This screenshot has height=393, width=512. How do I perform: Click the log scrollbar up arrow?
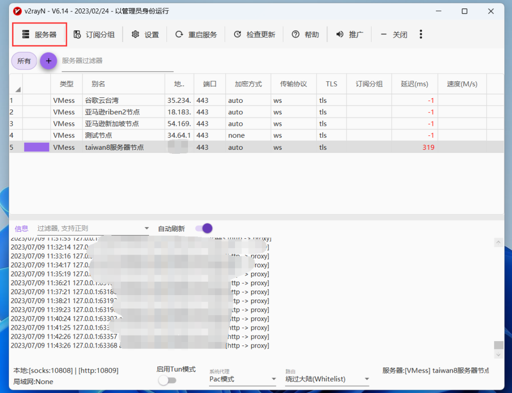tap(498, 242)
